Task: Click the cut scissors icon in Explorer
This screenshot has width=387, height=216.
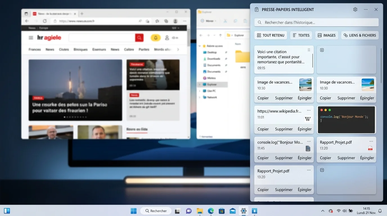Action: coord(225,21)
